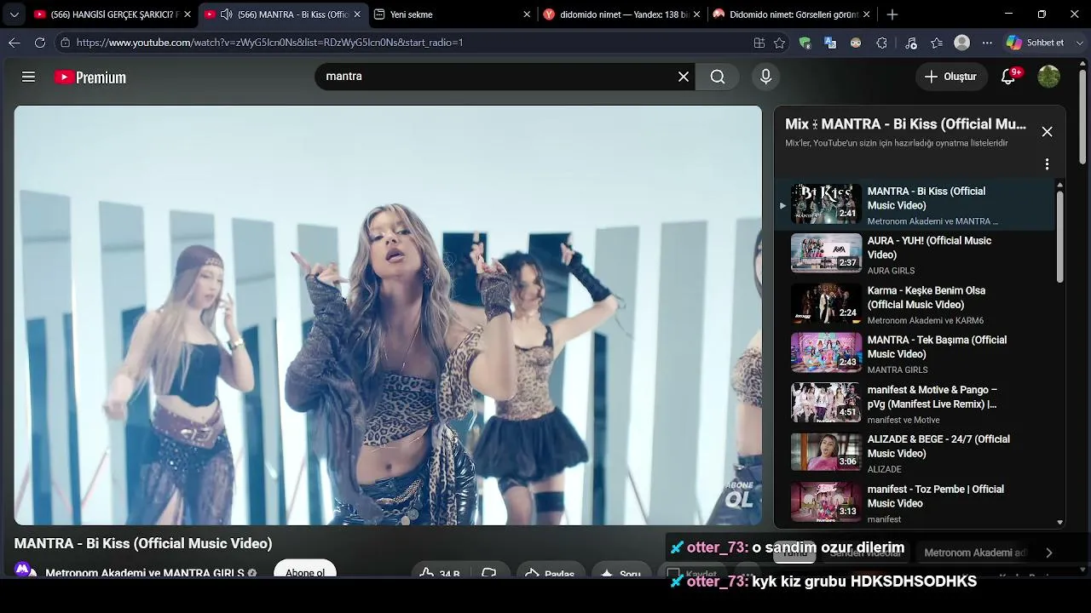Screen dimensions: 1091x613
Task: Start voice search with the microphone
Action: point(765,77)
